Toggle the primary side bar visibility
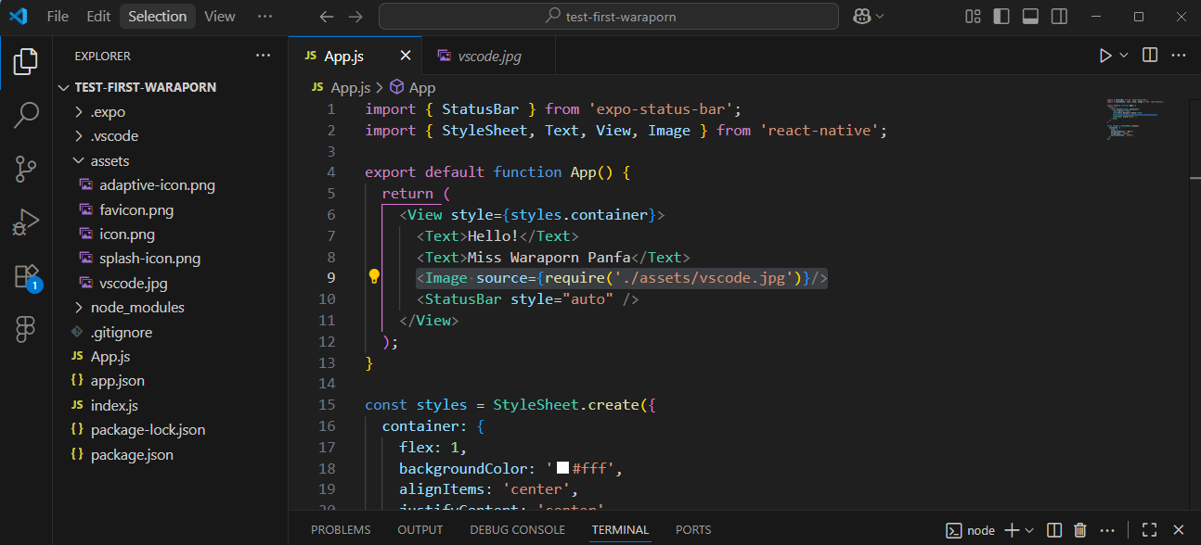The image size is (1201, 545). (1001, 17)
